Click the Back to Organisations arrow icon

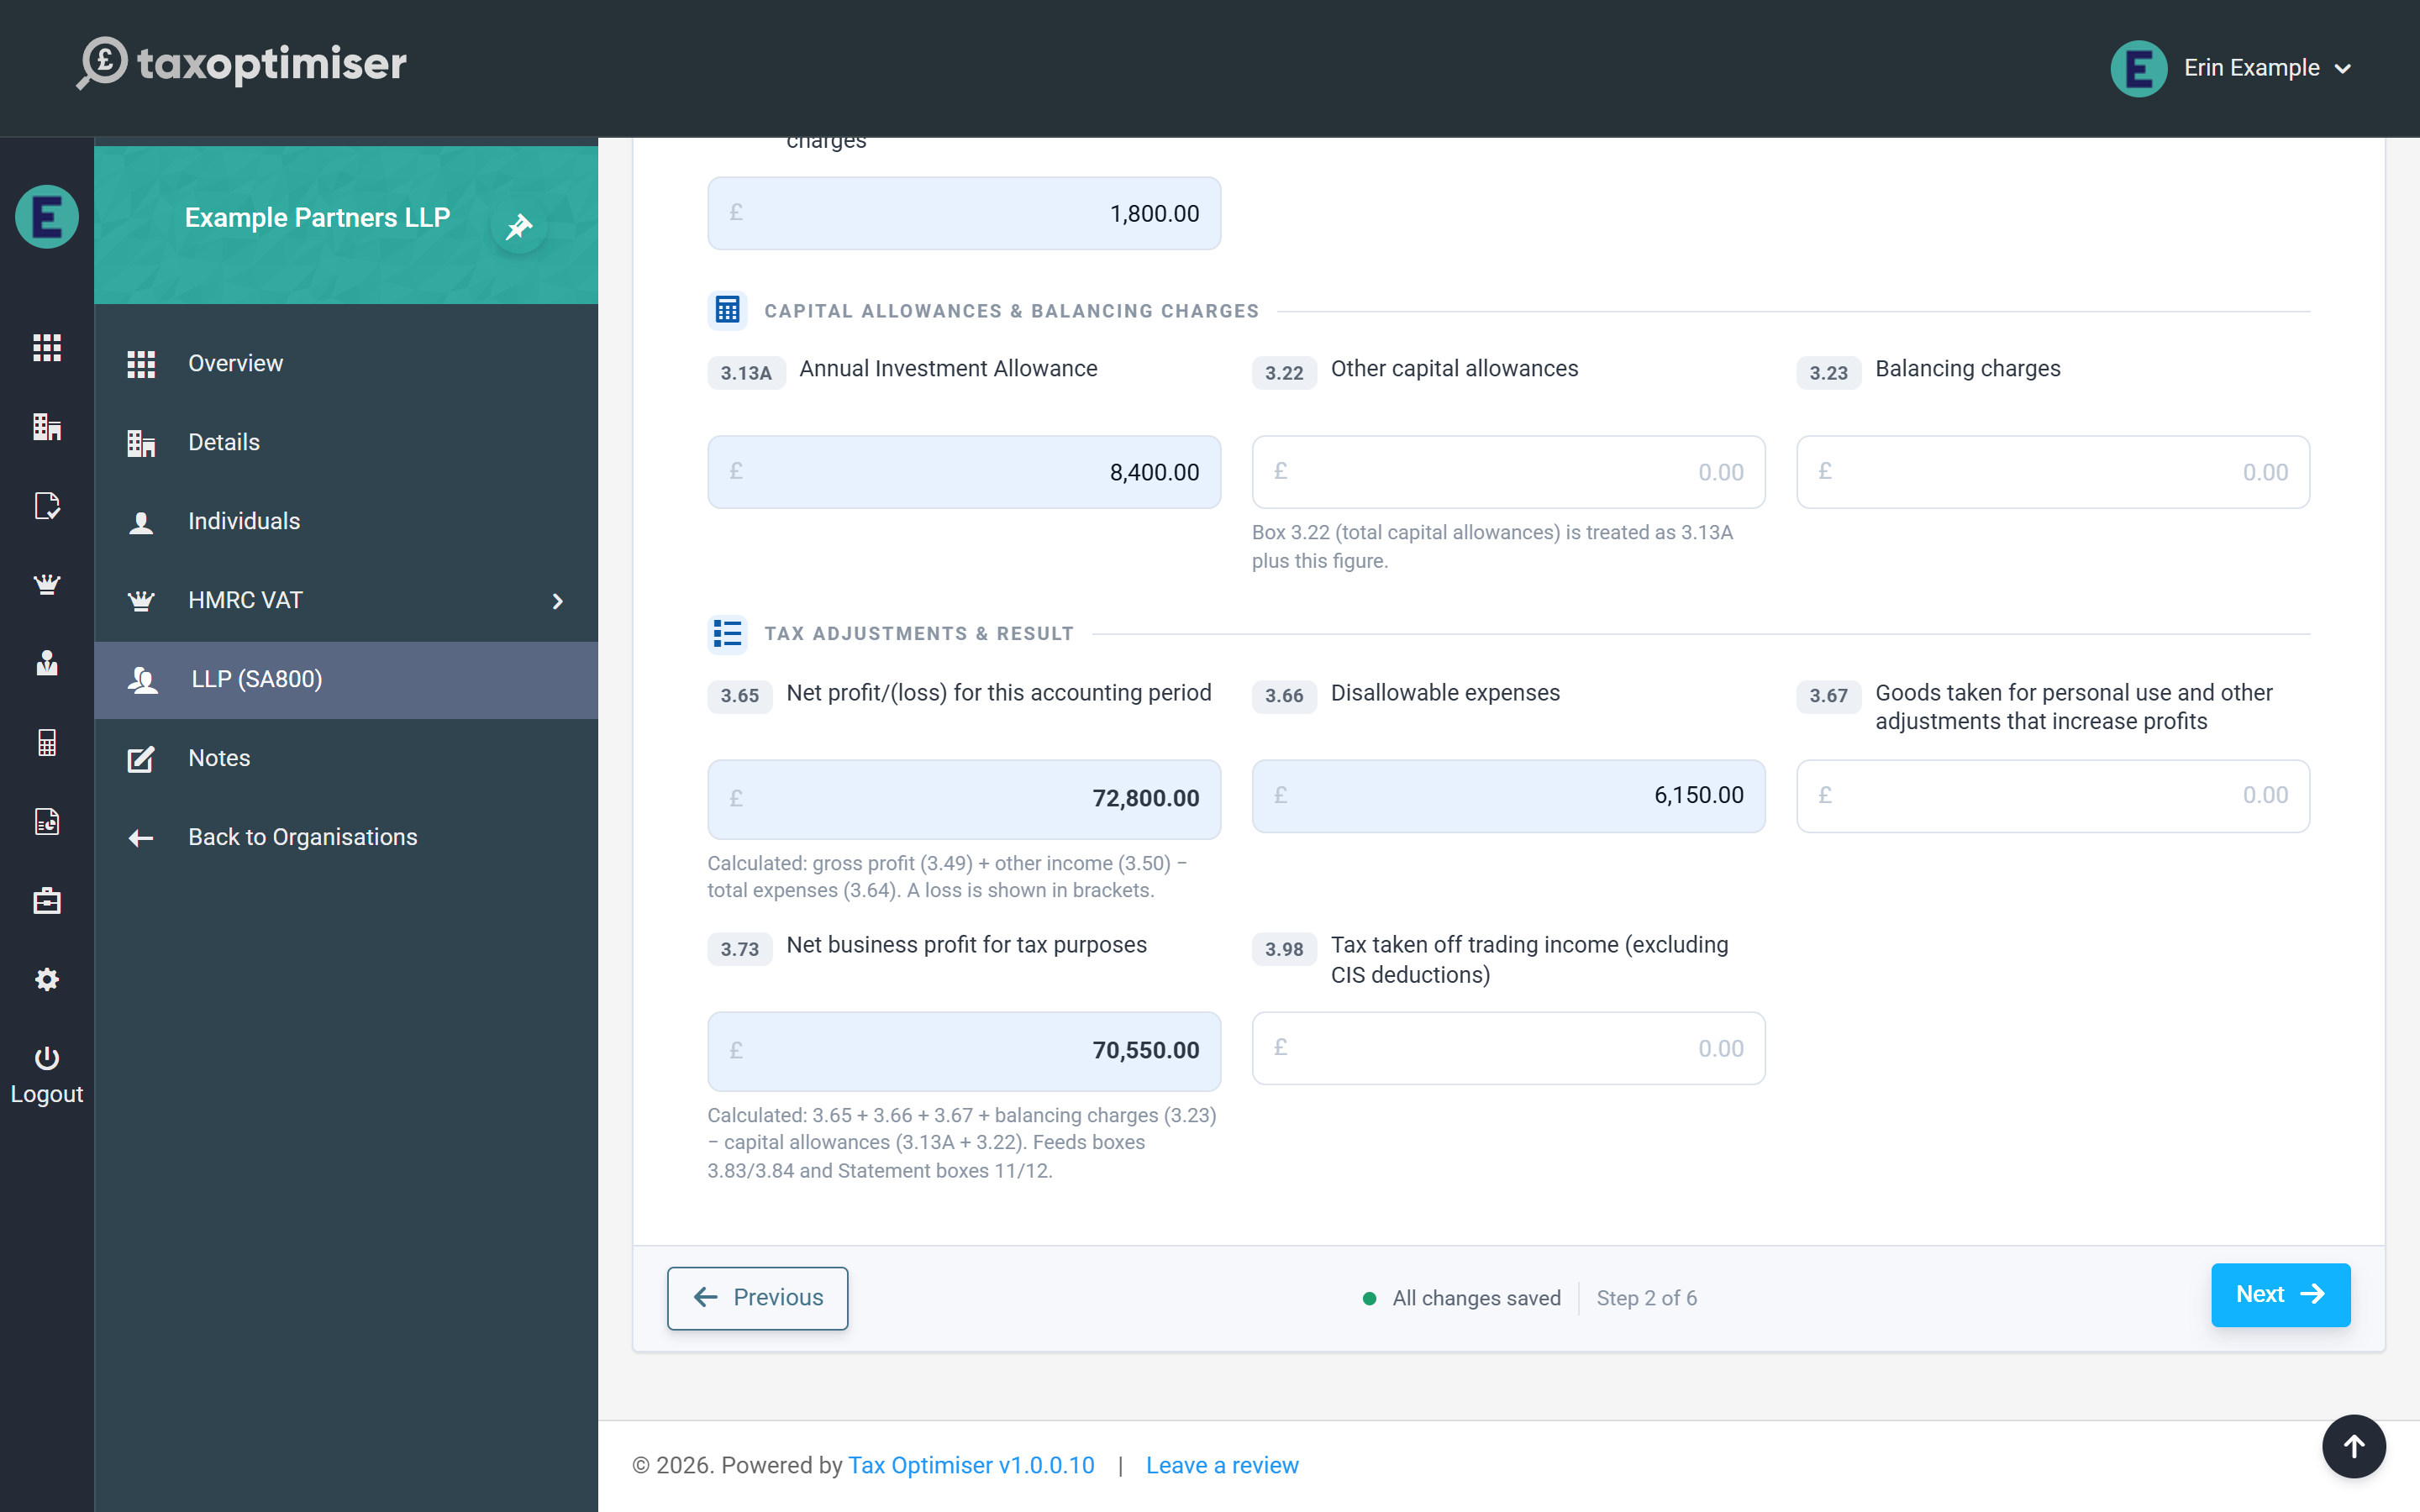pos(141,838)
